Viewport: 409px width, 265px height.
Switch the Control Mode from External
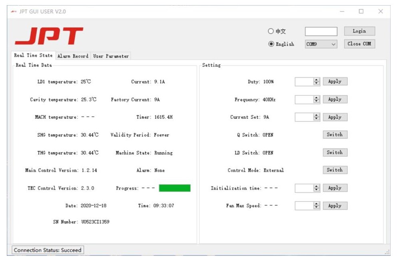[335, 170]
